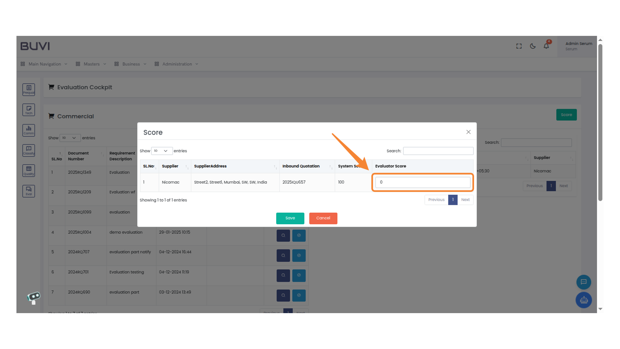Select the Tech evaluation icon
This screenshot has width=620, height=349.
point(28,110)
